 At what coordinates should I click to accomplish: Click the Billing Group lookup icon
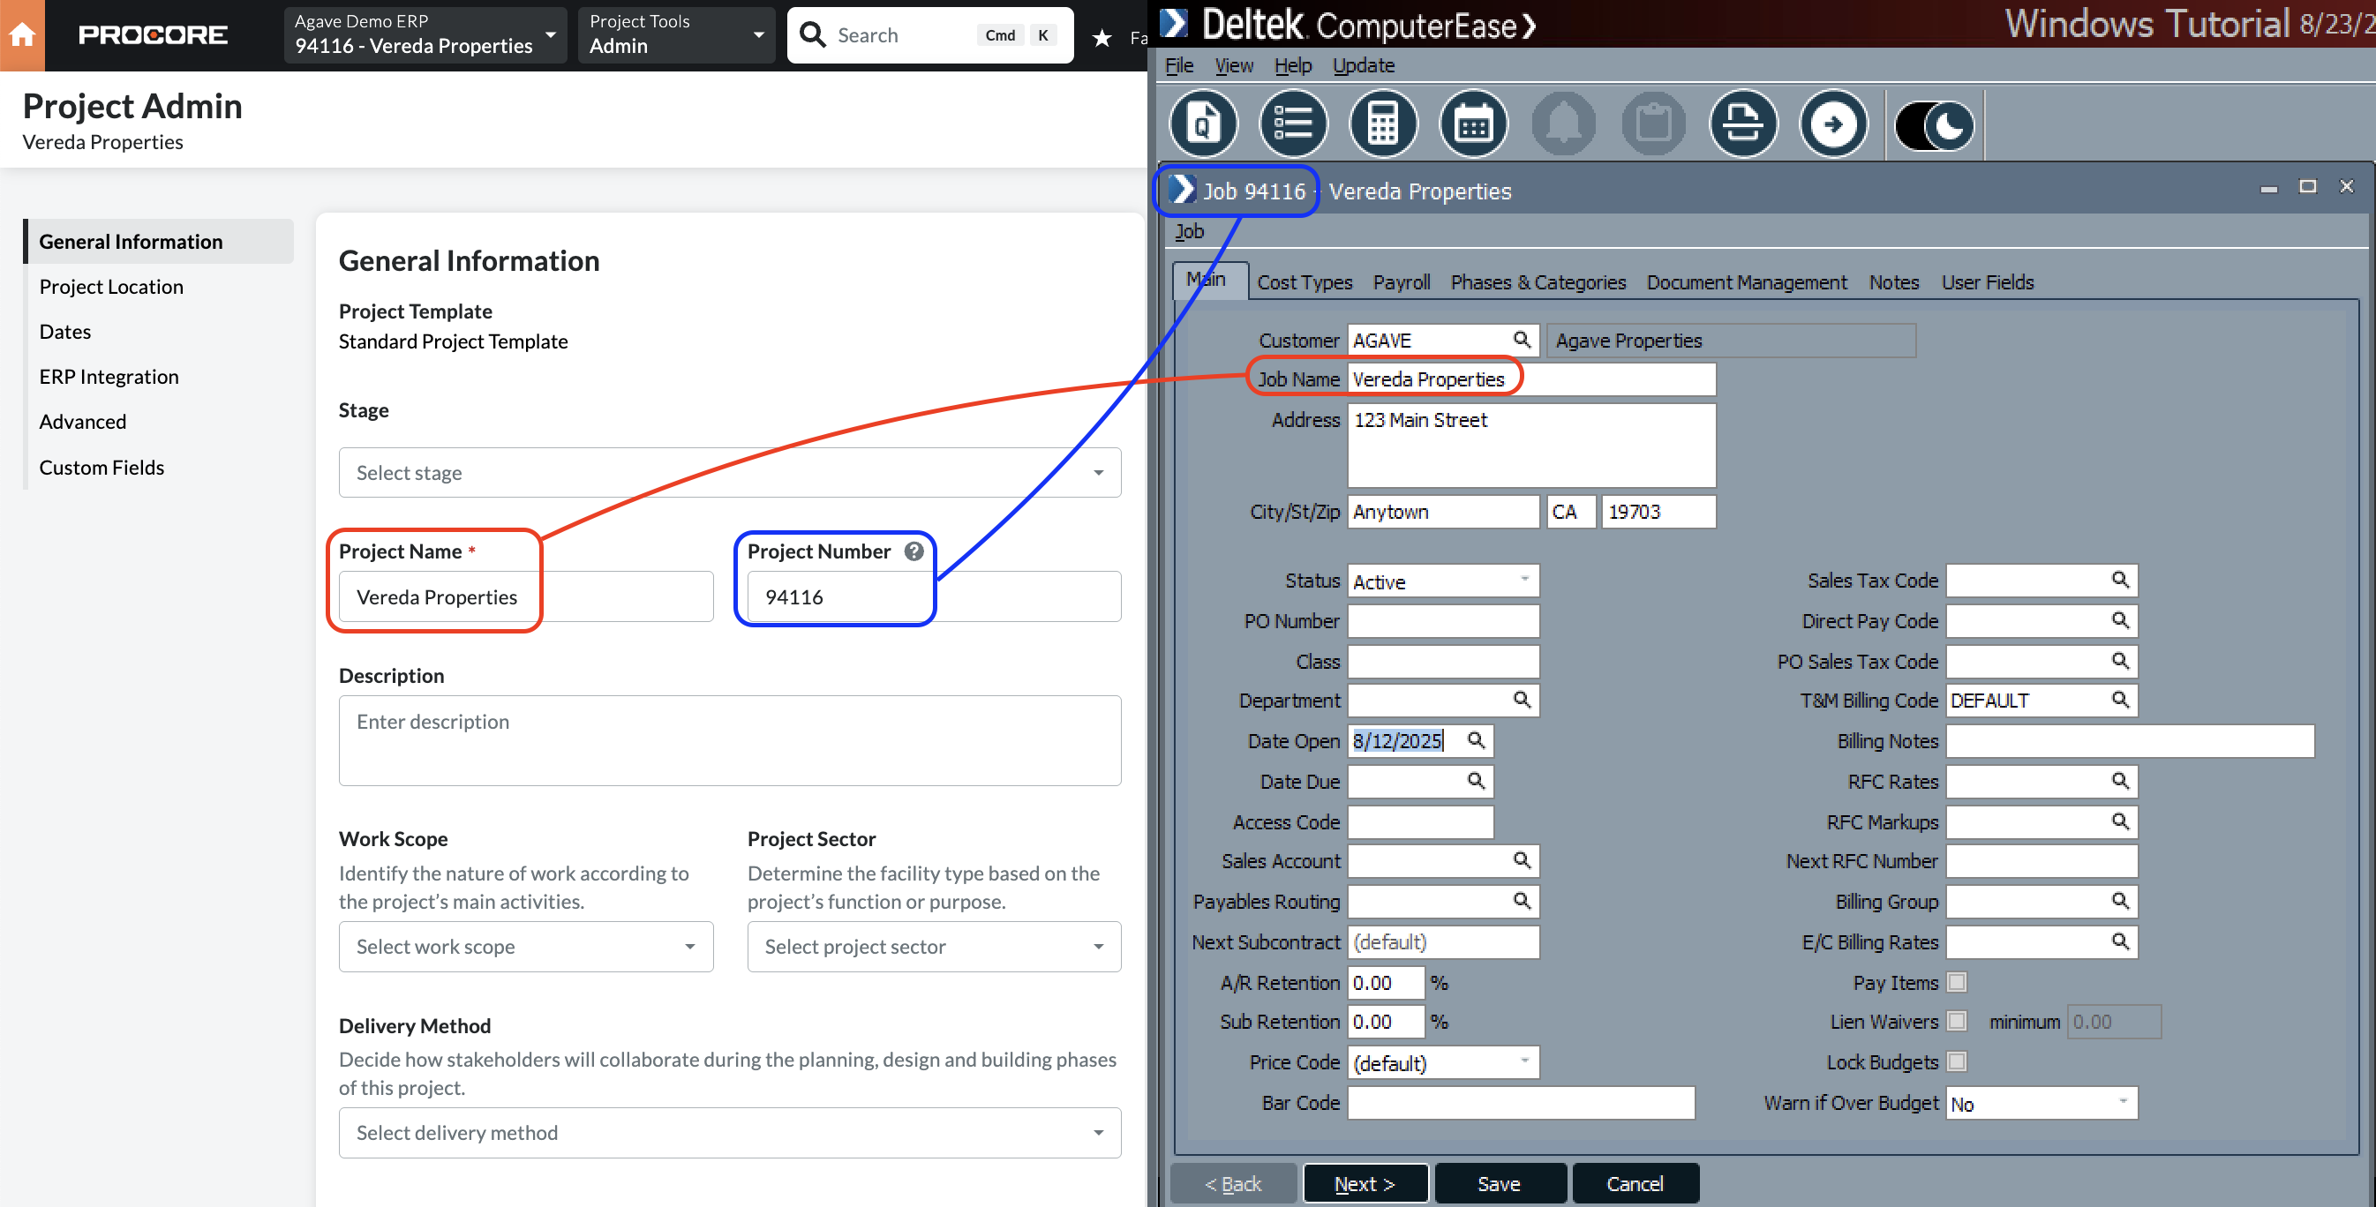coord(2119,901)
